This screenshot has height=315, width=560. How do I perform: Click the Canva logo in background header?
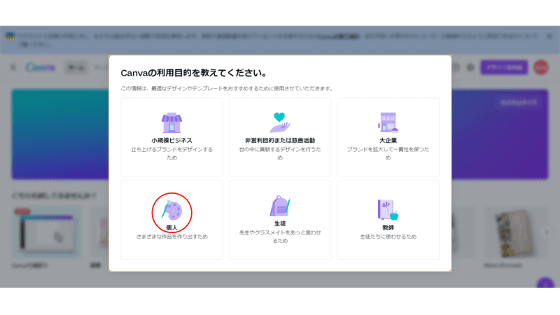pos(41,67)
